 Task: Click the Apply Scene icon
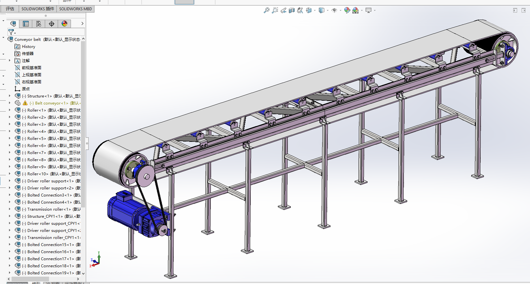pos(355,10)
